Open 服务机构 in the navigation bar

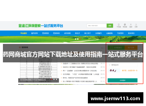coord(34,33)
